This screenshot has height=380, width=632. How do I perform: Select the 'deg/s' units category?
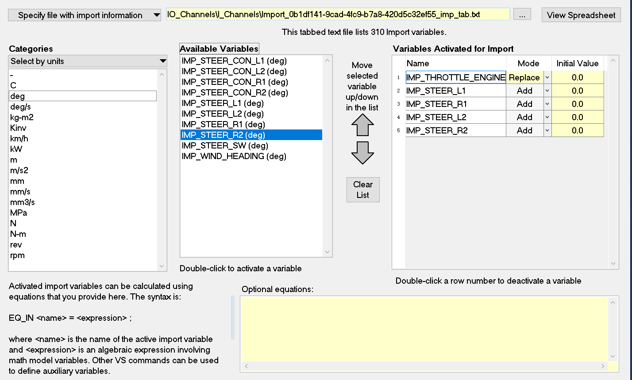click(x=83, y=106)
